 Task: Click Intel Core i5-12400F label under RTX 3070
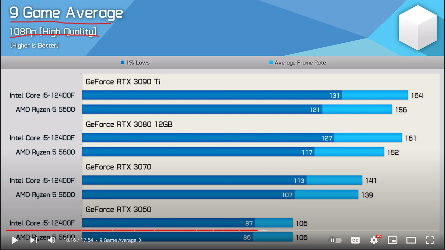[42, 180]
